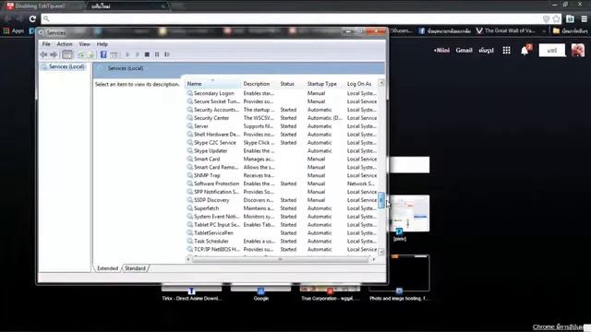Click the gear icon beside Skype Updater
The width and height of the screenshot is (591, 332).
pos(190,150)
